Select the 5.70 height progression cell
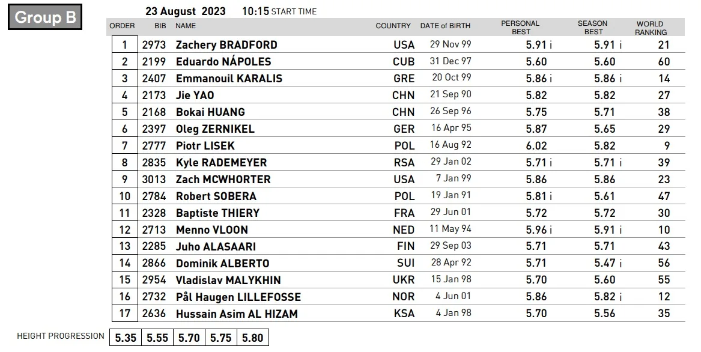The image size is (701, 352). click(x=189, y=338)
